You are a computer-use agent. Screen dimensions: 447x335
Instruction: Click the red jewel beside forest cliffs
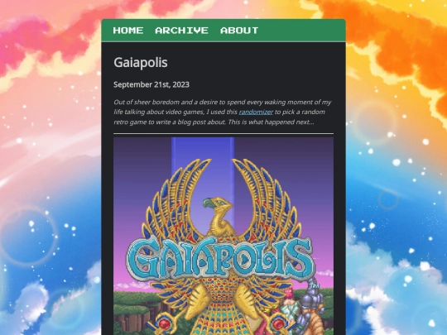(x=164, y=325)
